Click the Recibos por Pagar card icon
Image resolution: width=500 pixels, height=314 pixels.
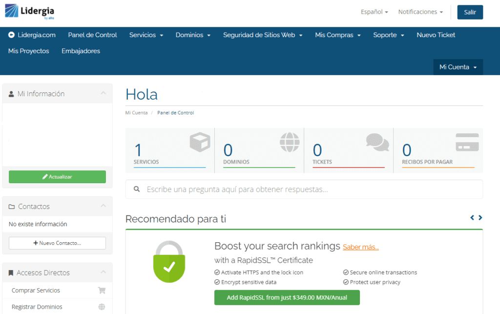tap(467, 142)
